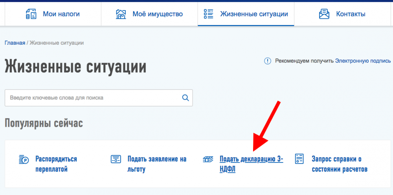
Task: Click the certificate icon beside Подать заявление
Action: [116, 159]
